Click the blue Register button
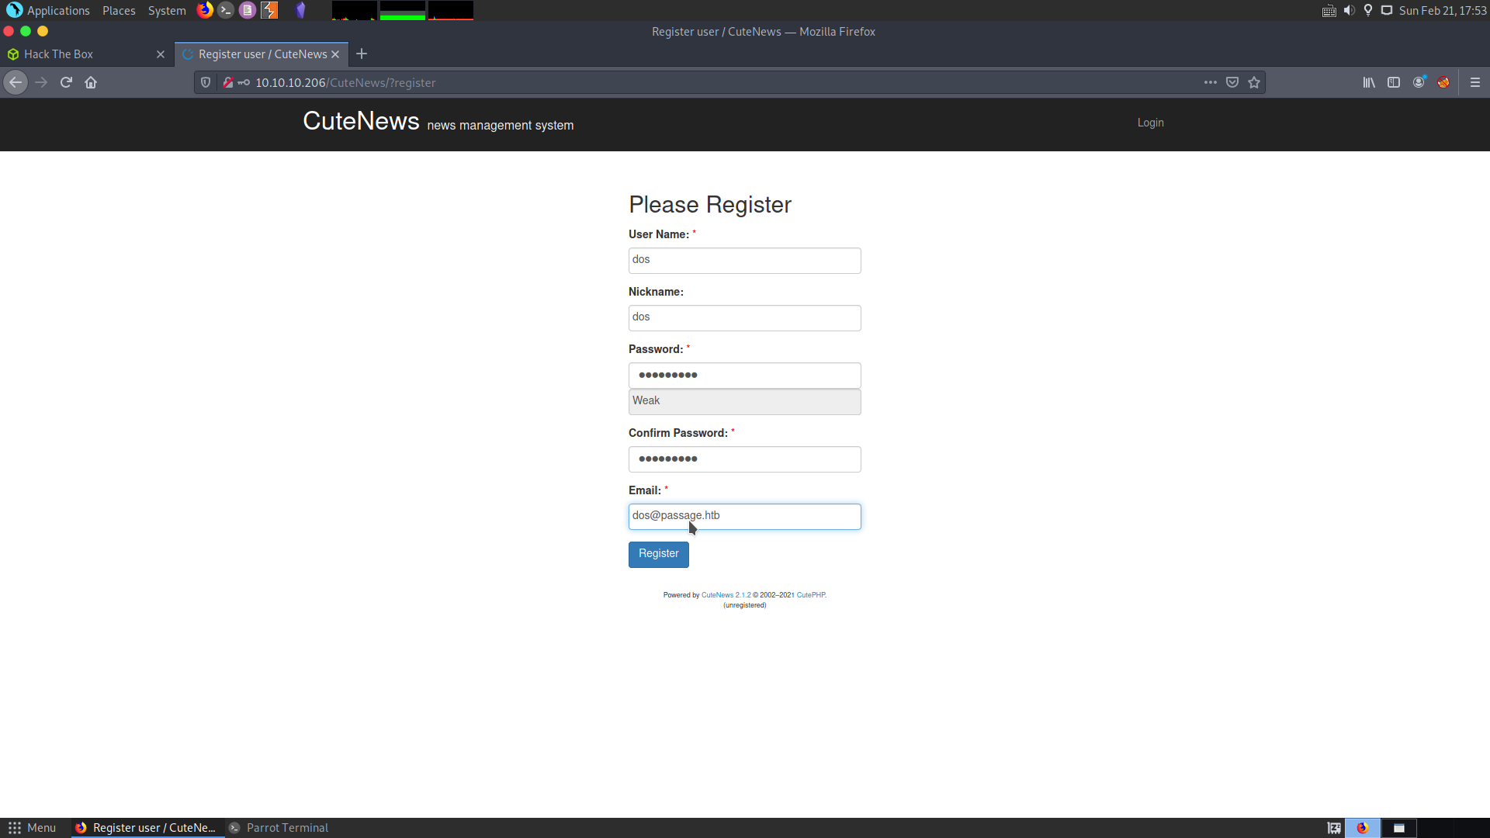1490x838 pixels. pos(658,554)
